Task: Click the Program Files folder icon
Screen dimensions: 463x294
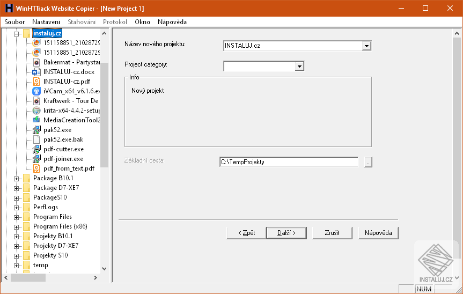Action: tap(27, 217)
